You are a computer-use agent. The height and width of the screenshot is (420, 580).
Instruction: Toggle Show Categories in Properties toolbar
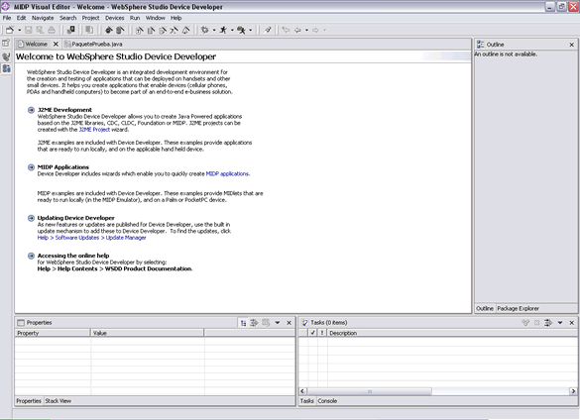[x=243, y=323]
